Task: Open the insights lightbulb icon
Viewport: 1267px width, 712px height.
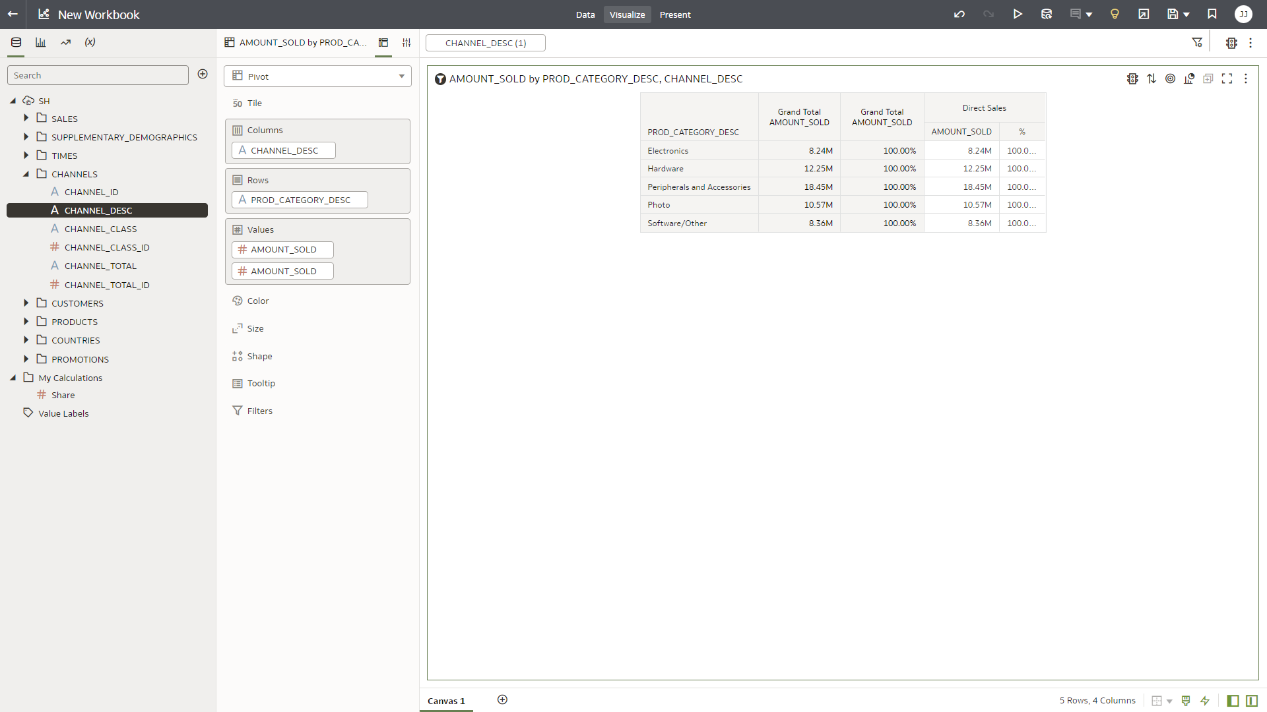Action: 1115,15
